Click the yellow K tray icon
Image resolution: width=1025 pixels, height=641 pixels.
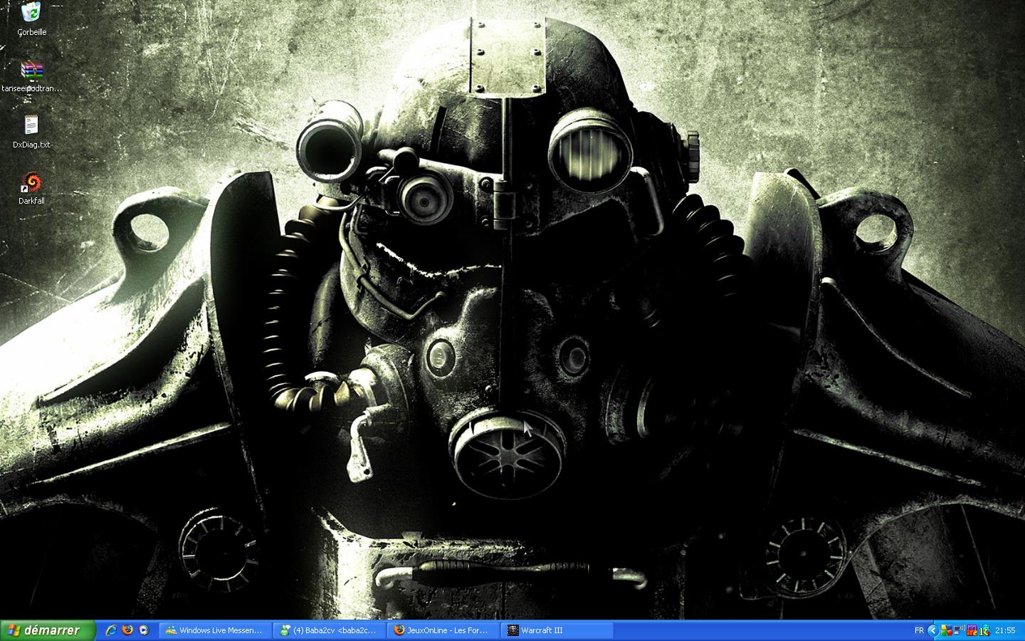pyautogui.click(x=984, y=631)
